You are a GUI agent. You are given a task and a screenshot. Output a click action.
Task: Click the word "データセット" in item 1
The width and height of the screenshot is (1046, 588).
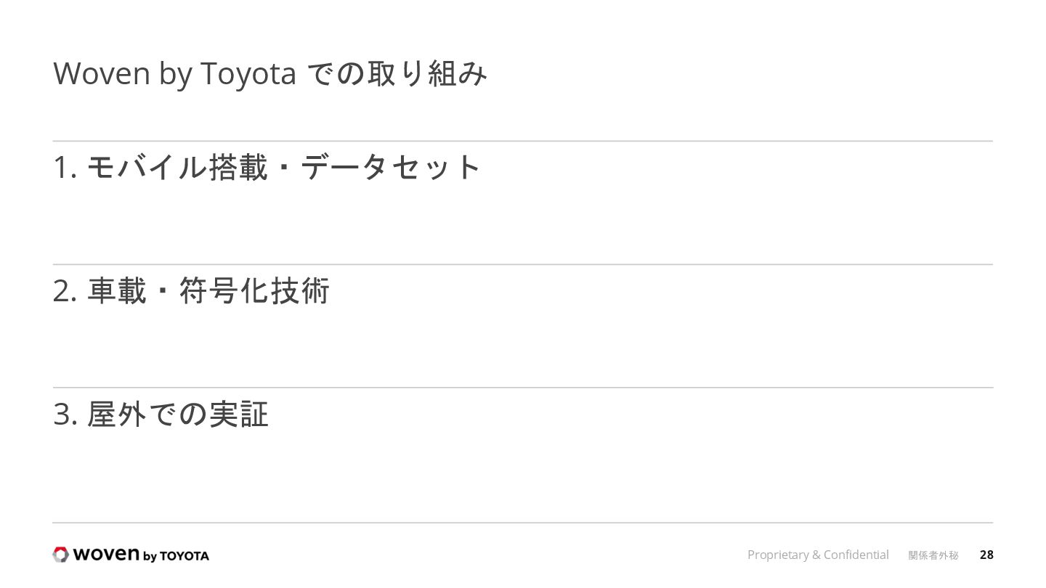(390, 168)
